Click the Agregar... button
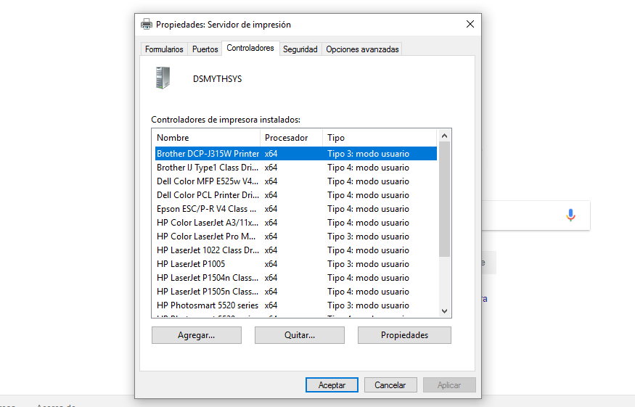 pos(196,335)
